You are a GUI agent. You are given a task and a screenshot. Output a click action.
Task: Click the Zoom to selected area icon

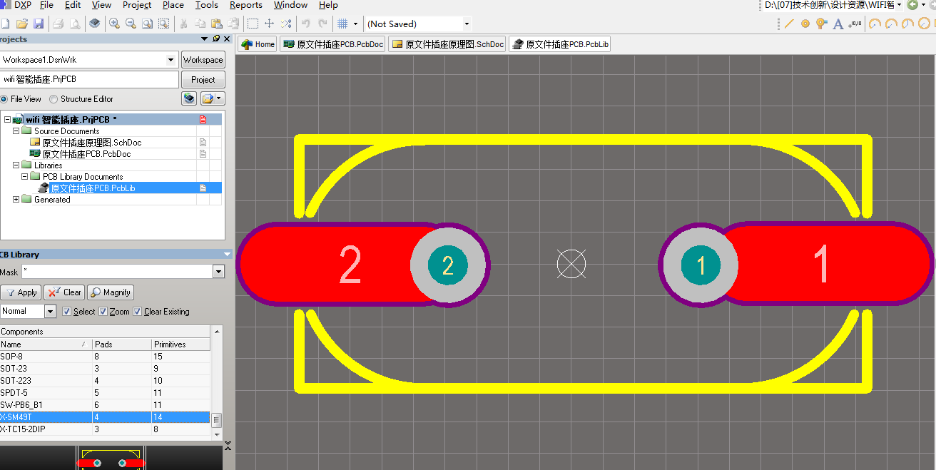tap(163, 24)
